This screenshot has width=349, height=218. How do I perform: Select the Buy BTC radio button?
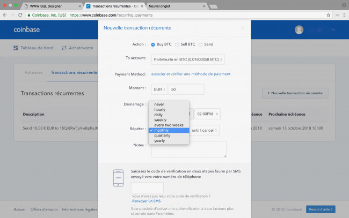point(153,44)
